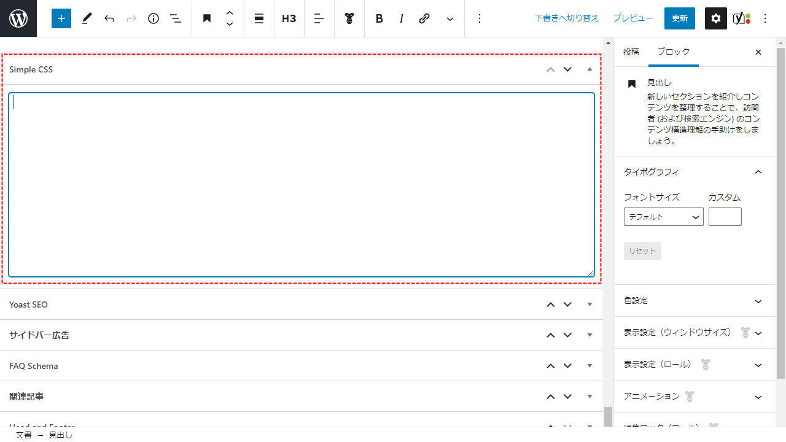This screenshot has height=442, width=786.
Task: Expand the 関連記事 metabox
Action: 589,397
